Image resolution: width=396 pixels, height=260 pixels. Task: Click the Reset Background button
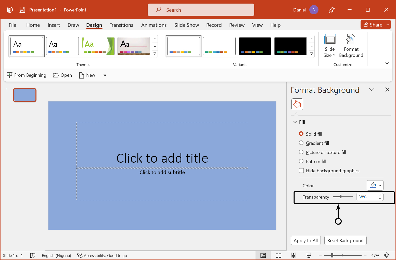click(345, 240)
